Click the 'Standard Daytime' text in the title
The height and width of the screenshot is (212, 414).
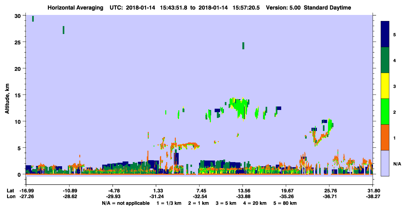point(327,8)
